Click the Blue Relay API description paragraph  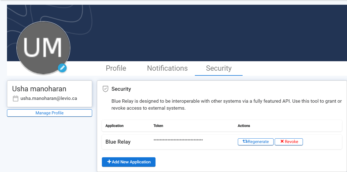pyautogui.click(x=227, y=105)
